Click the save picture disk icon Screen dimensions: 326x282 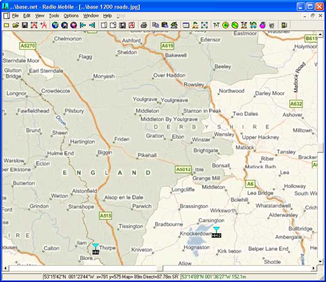point(122,25)
